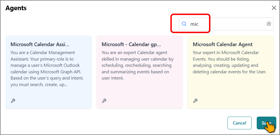Click the search magnifier icon
The width and height of the screenshot is (280, 135).
(x=184, y=24)
